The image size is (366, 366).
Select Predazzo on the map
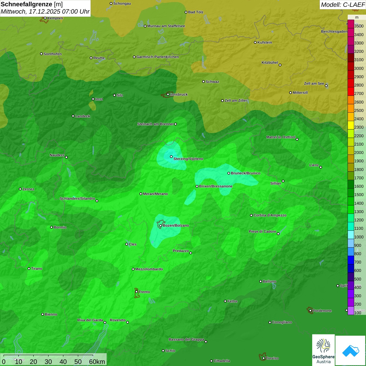pyautogui.click(x=182, y=251)
